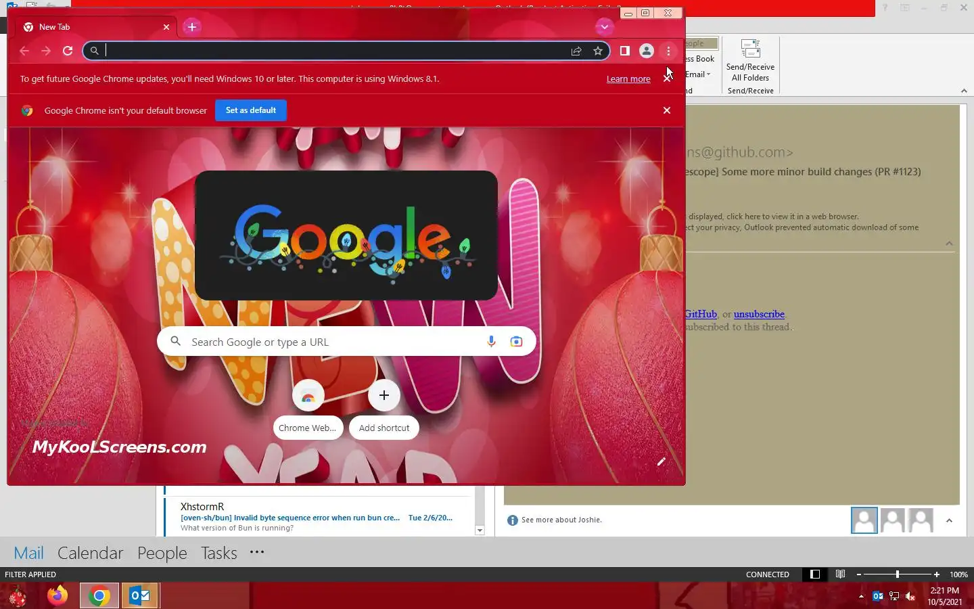Dismiss the default browser notification

point(667,110)
